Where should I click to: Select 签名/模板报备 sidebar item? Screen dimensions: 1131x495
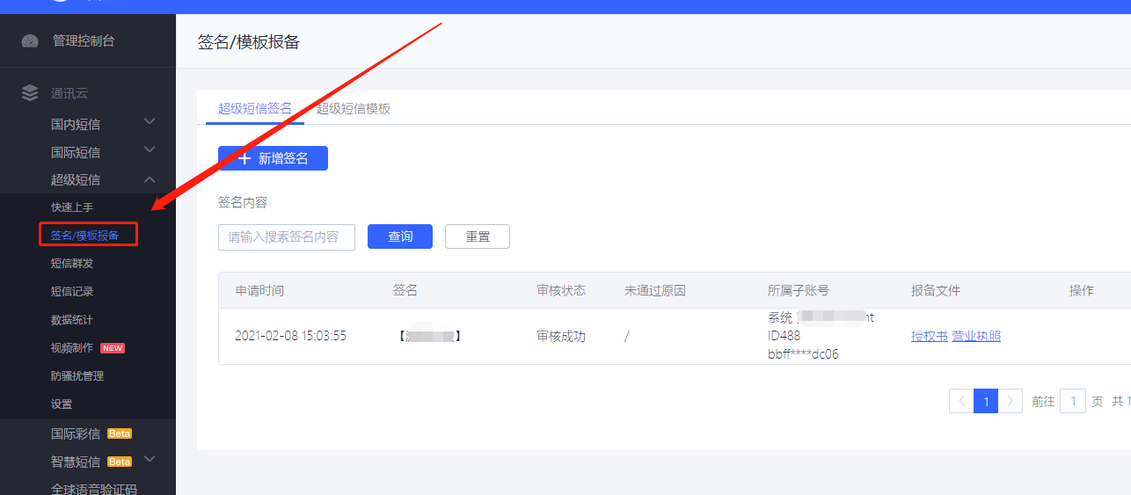coord(84,236)
